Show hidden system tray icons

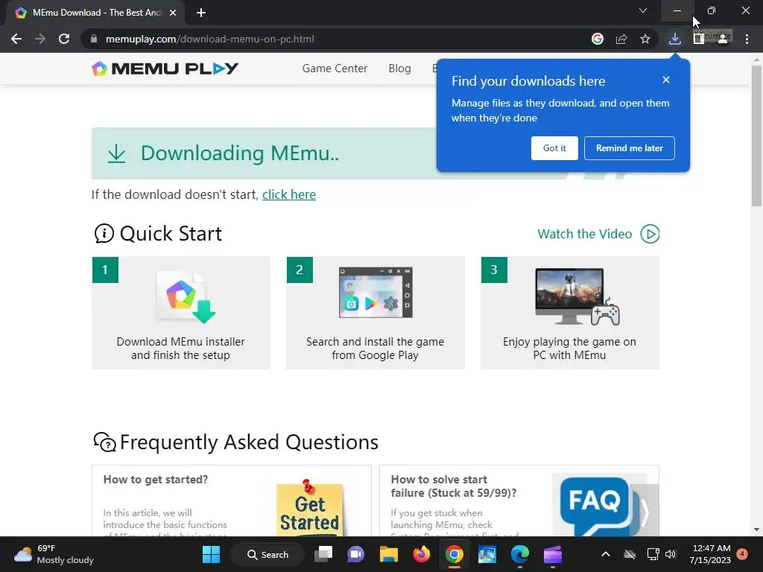606,554
